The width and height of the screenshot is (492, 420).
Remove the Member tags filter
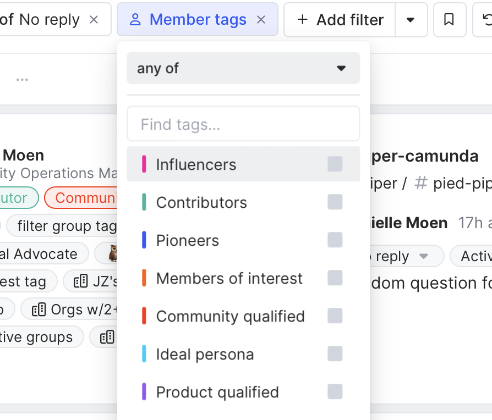coord(261,20)
